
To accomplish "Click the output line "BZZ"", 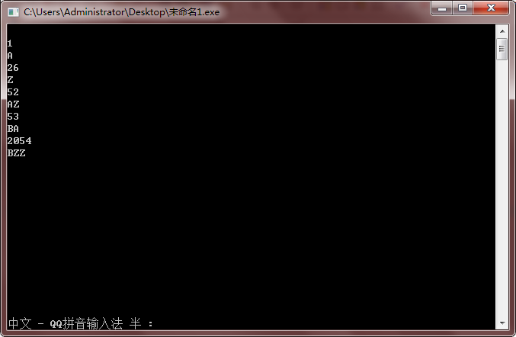I will (17, 153).
